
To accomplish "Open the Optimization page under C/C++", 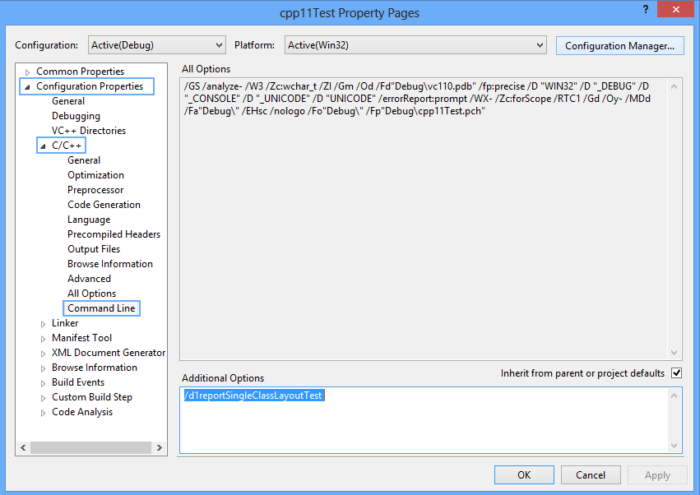I will point(95,175).
